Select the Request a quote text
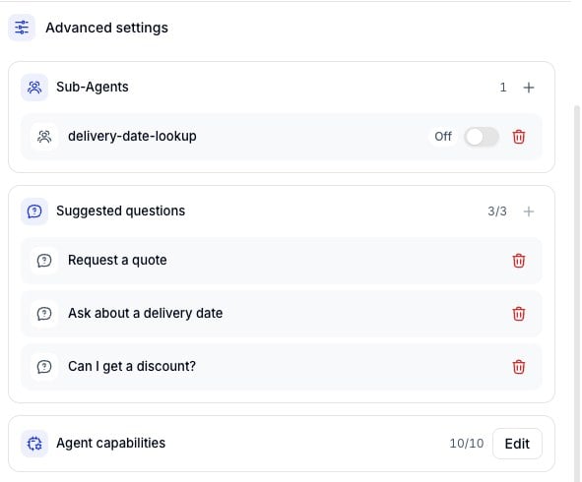This screenshot has width=582, height=482. click(x=117, y=261)
